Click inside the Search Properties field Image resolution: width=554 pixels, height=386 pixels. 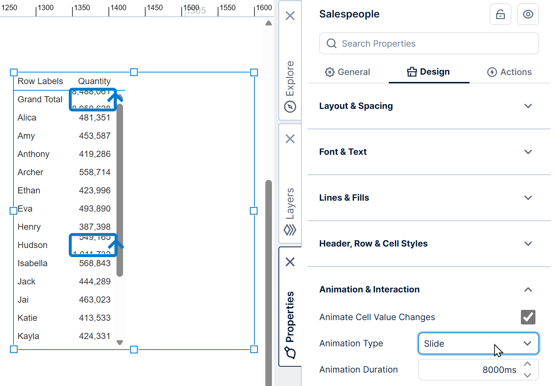[400, 43]
